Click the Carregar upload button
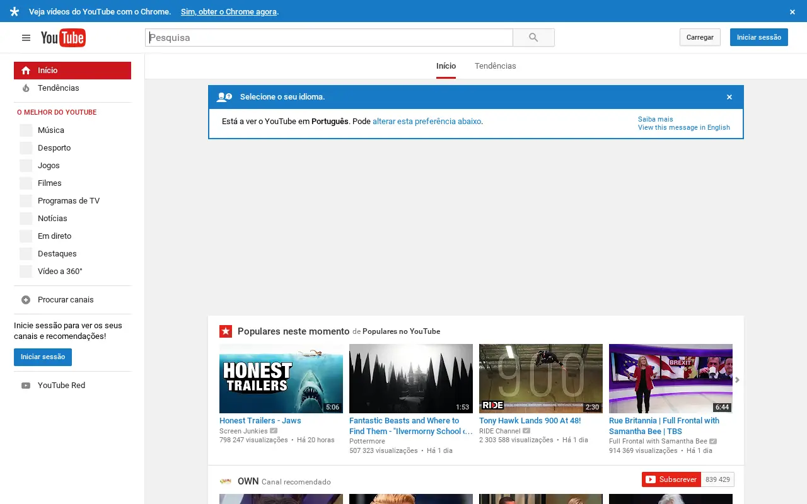Viewport: 807px width, 504px height. pyautogui.click(x=700, y=37)
